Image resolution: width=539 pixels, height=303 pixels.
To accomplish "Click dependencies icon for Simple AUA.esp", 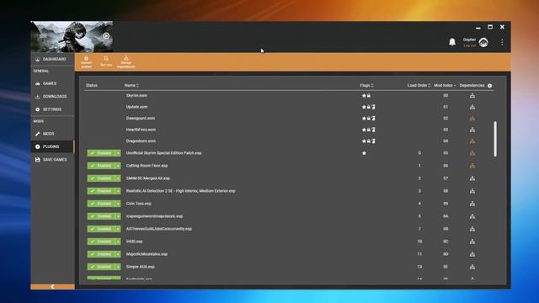I will pos(472,267).
